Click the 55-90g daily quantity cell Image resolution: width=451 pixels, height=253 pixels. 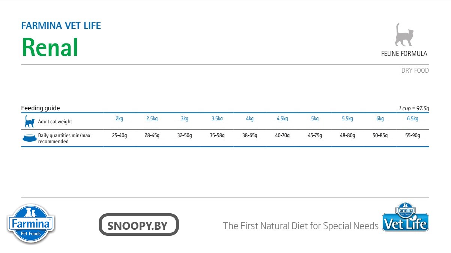[413, 135]
